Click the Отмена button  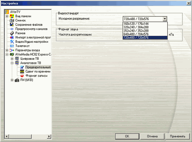click(x=152, y=136)
